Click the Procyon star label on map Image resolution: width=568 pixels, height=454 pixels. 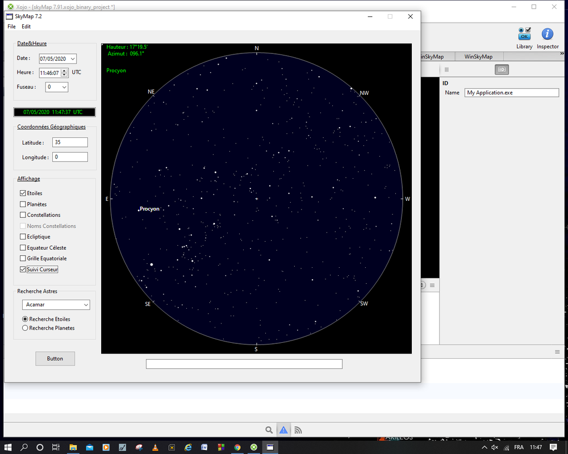149,209
